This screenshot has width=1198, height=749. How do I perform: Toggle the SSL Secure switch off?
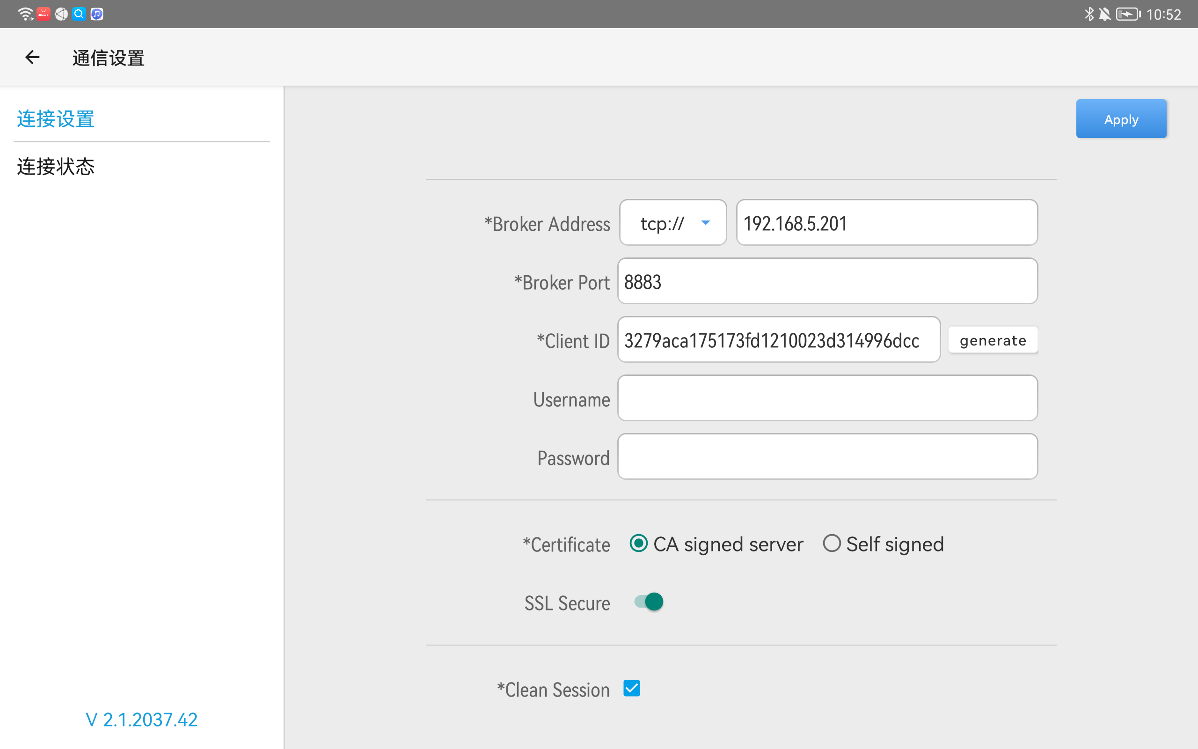pos(649,602)
